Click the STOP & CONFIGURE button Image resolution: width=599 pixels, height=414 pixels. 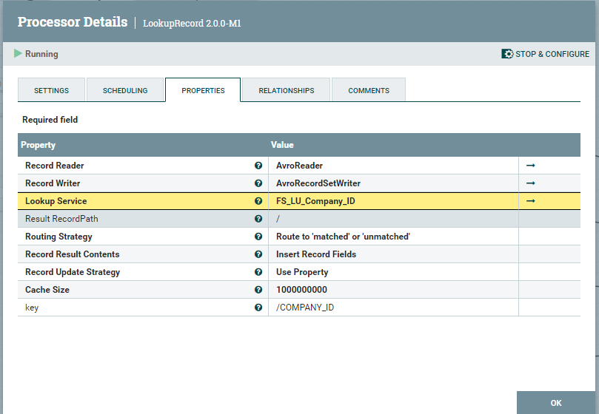click(x=545, y=54)
